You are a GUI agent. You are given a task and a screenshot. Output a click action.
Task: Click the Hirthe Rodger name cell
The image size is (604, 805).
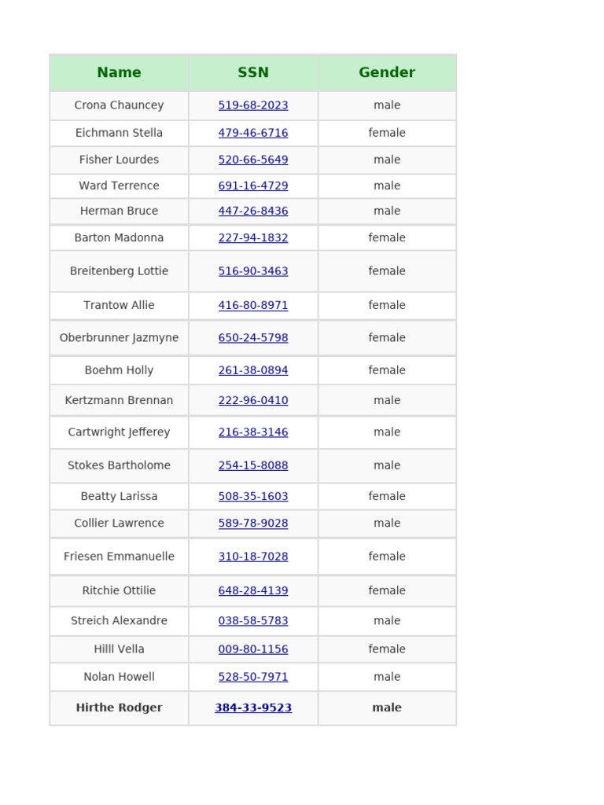[x=119, y=708]
